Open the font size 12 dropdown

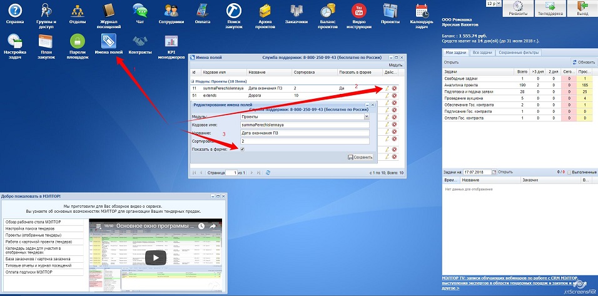click(494, 3)
